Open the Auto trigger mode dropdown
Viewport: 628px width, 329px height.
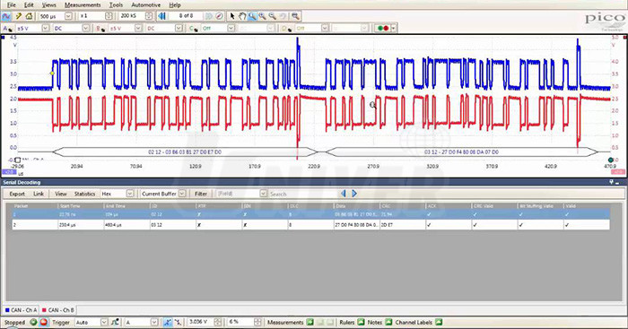point(104,322)
